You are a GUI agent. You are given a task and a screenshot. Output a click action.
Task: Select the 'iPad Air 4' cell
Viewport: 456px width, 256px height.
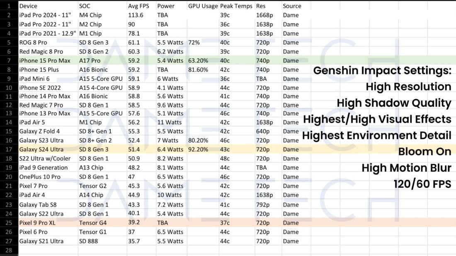pyautogui.click(x=48, y=195)
